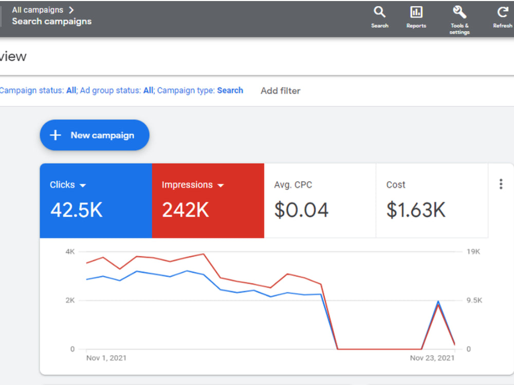The image size is (514, 385).
Task: Edit the Ad group status: All filter
Action: (117, 90)
